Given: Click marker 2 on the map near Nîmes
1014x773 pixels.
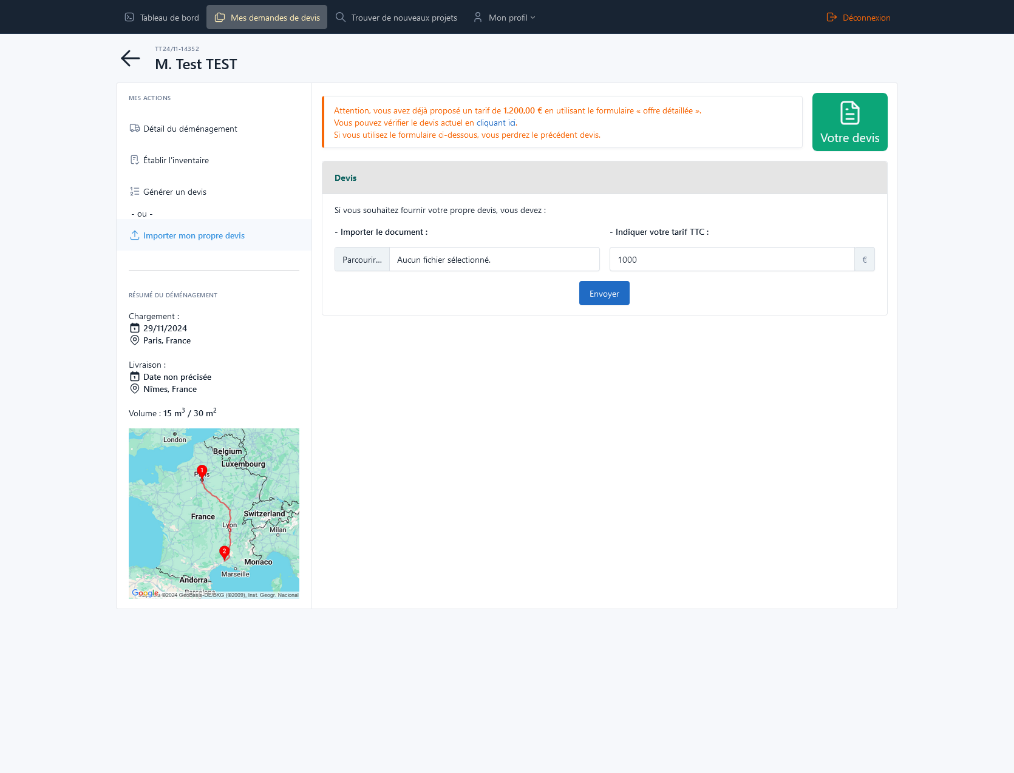Looking at the screenshot, I should click(x=224, y=552).
